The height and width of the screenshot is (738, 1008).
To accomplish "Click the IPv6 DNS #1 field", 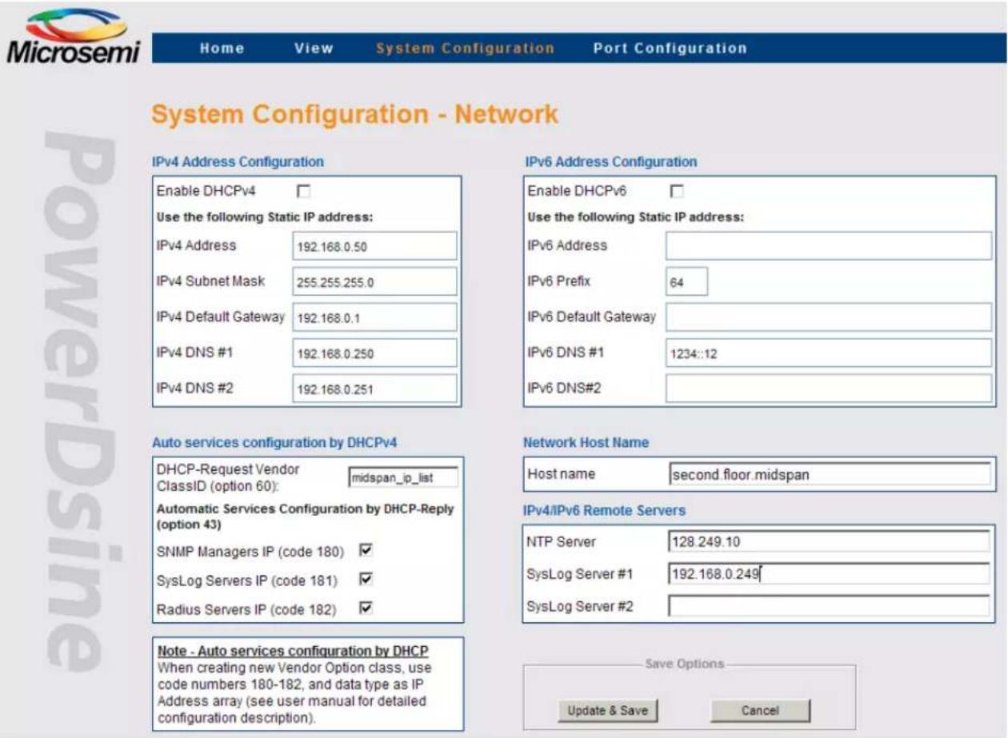I will [x=829, y=353].
